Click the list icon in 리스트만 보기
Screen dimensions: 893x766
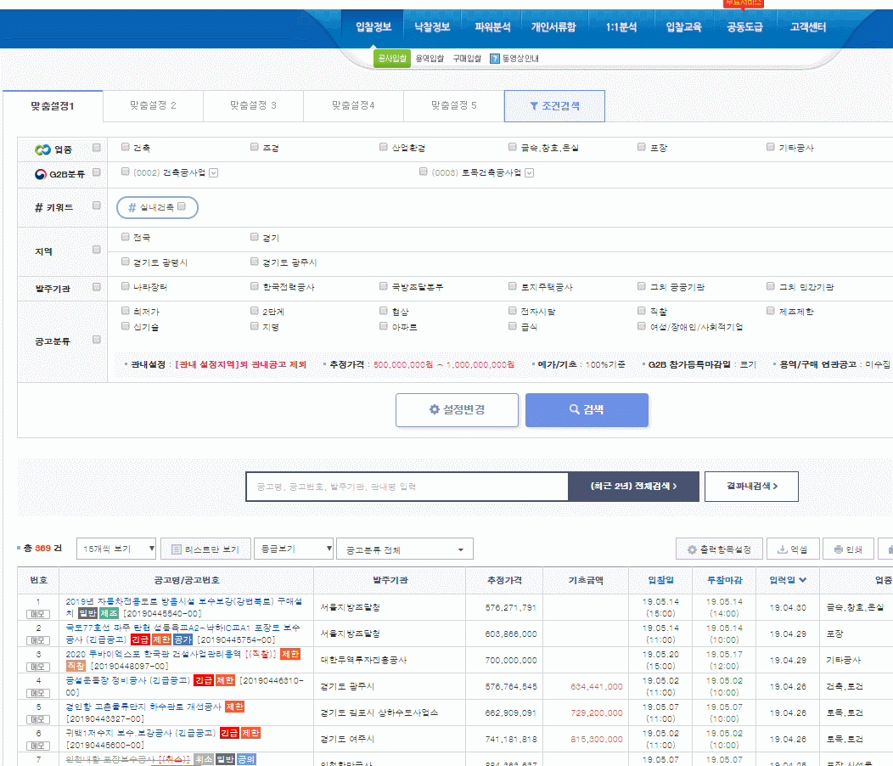(177, 549)
